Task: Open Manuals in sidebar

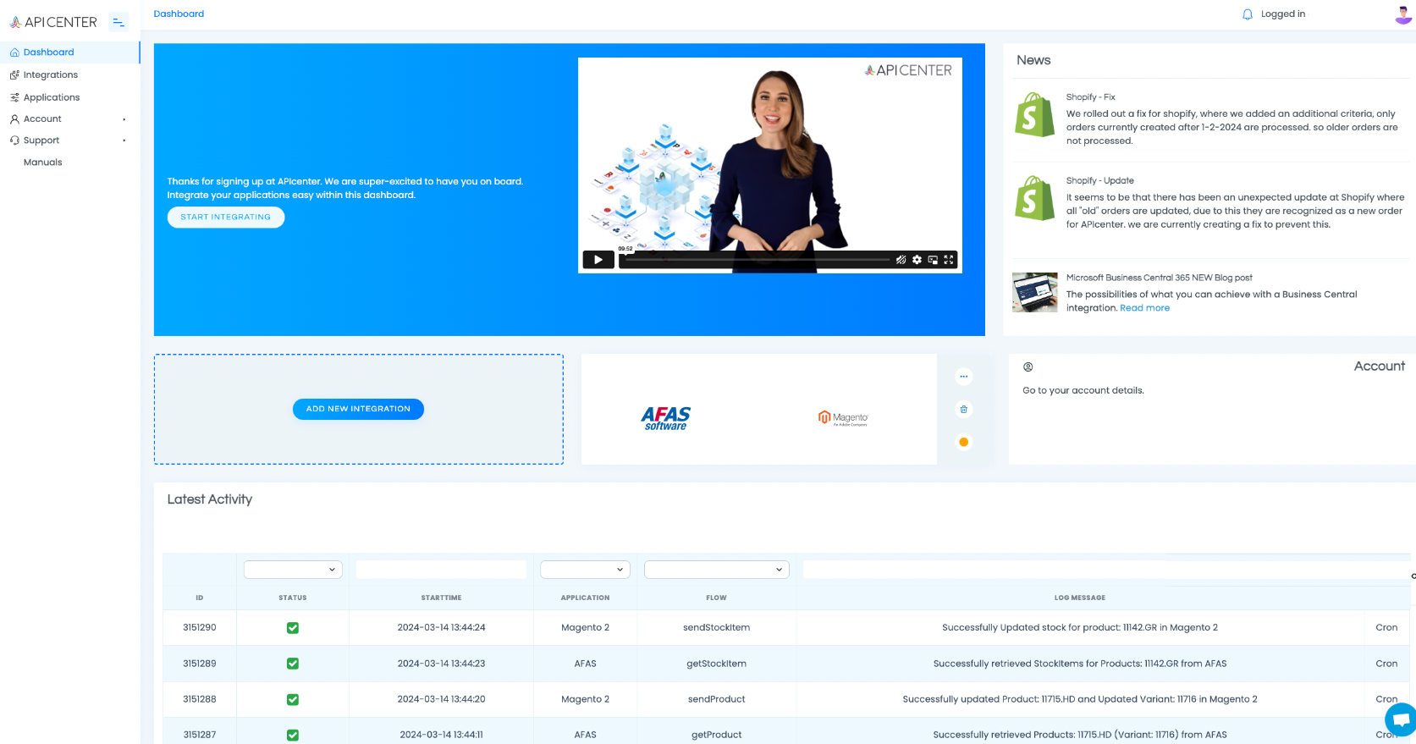Action: (43, 163)
